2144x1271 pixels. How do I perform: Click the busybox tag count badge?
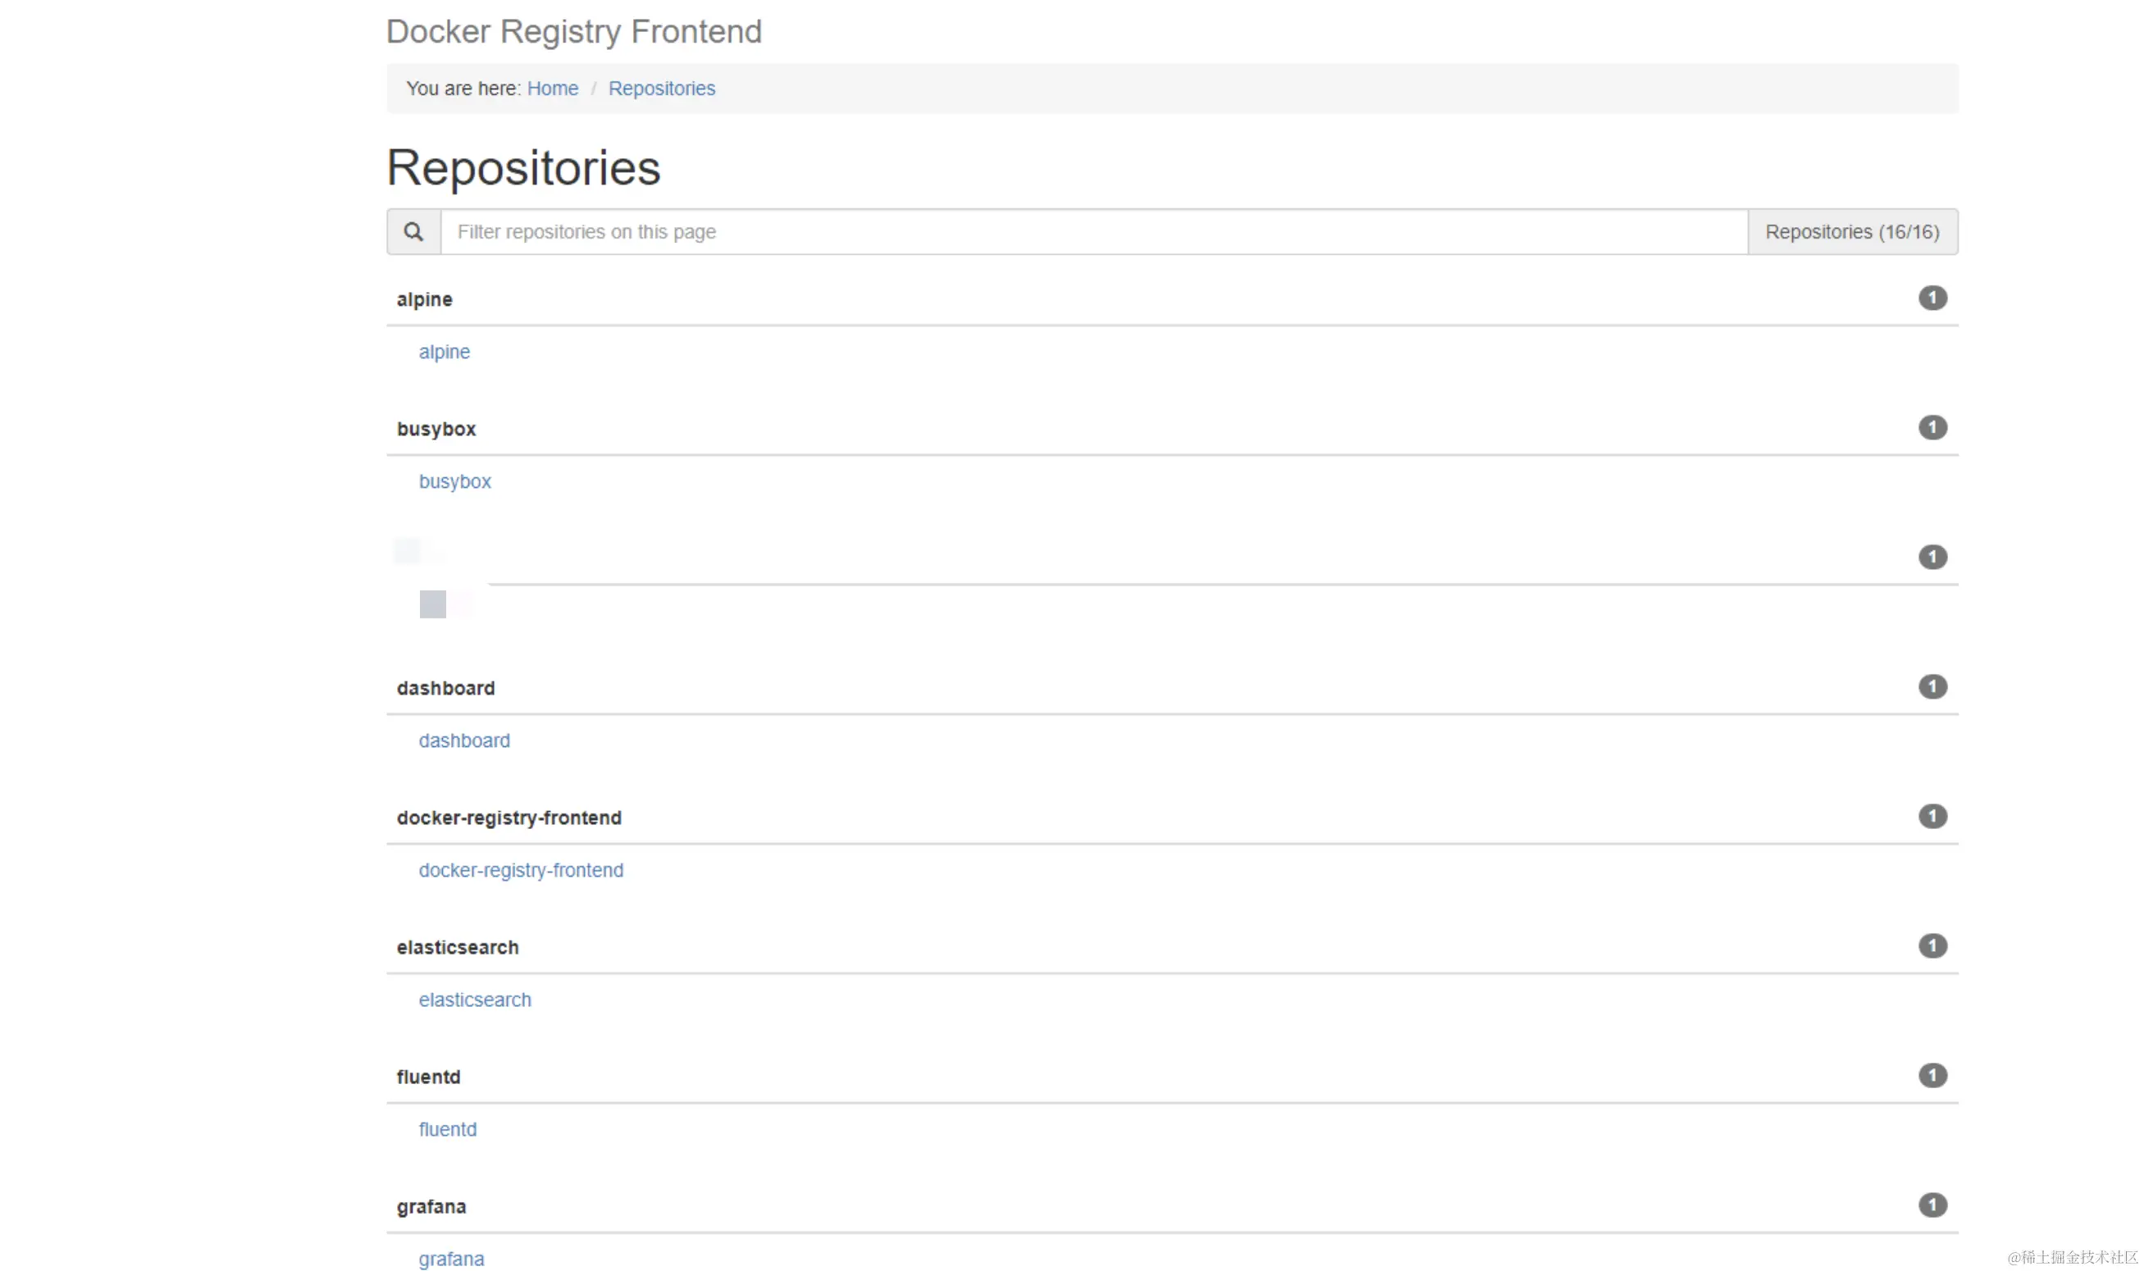tap(1932, 427)
